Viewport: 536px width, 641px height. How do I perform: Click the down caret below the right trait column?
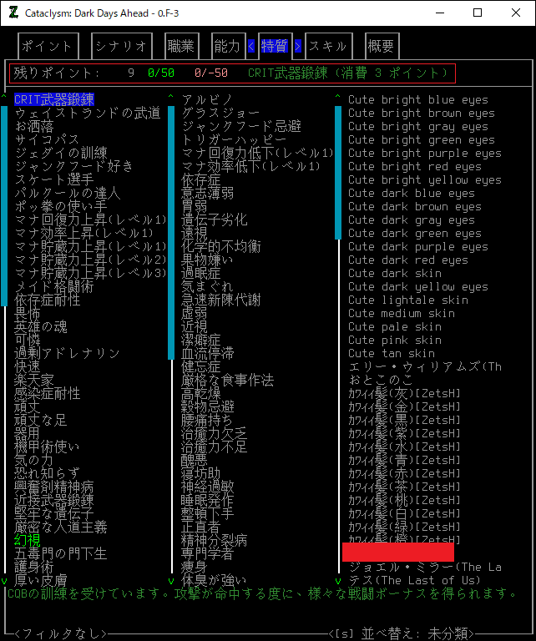tap(338, 580)
